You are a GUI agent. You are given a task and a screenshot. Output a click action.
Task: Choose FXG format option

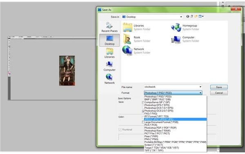(175, 114)
